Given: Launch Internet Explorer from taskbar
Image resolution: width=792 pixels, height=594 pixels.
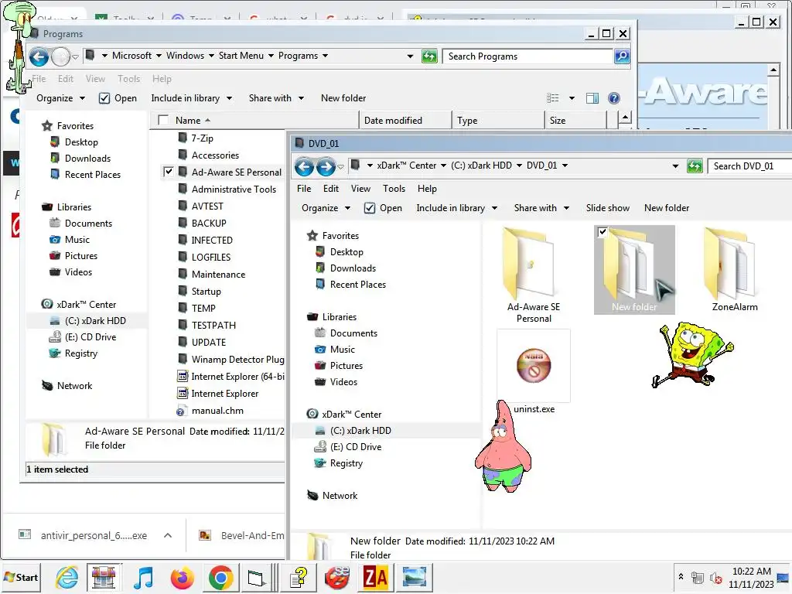Looking at the screenshot, I should tap(67, 577).
